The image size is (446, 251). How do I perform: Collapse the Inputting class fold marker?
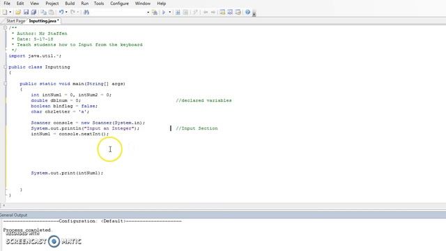[x=5, y=67]
